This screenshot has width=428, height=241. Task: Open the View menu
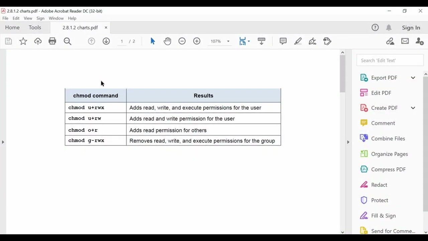point(28,18)
